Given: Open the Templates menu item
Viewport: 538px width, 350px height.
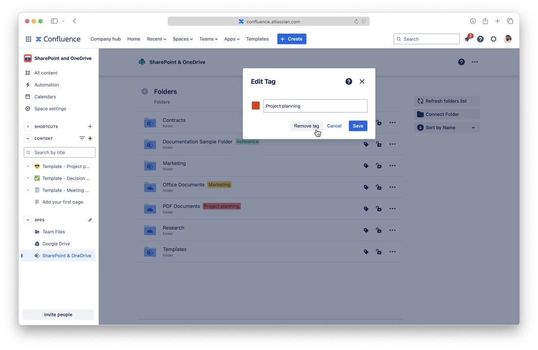Looking at the screenshot, I should [257, 39].
